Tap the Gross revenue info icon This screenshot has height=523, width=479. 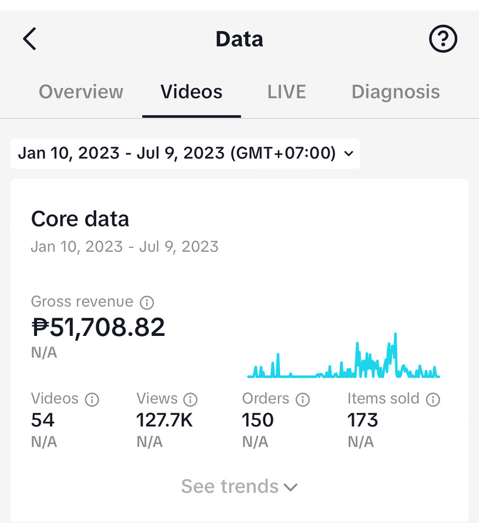[x=146, y=302]
